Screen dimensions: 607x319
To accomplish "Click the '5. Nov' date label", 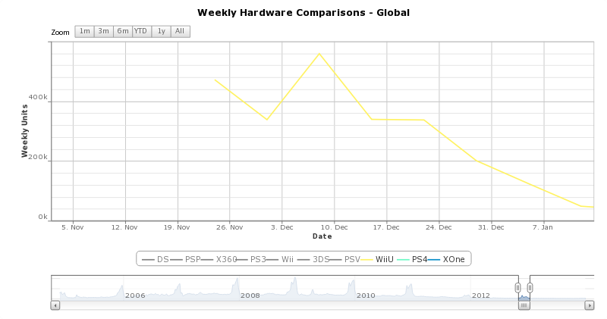I will [x=72, y=227].
